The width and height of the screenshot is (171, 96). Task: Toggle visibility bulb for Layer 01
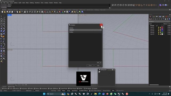pyautogui.click(x=158, y=27)
